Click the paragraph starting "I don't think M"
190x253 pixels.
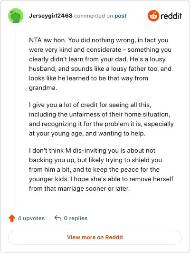[101, 169]
